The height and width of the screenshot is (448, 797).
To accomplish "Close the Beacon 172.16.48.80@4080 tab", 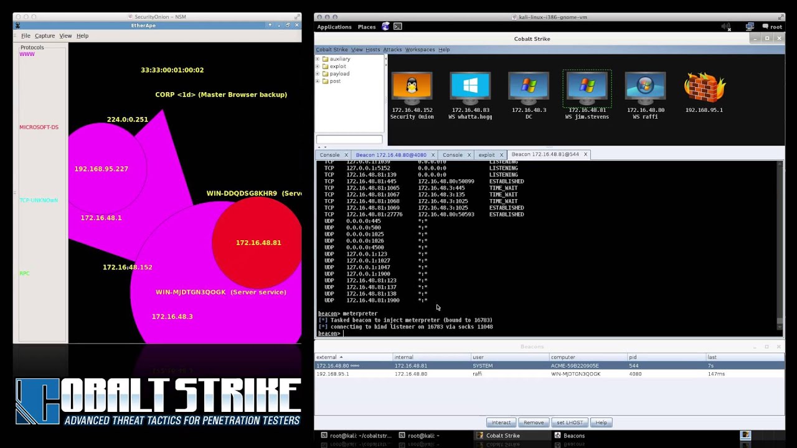I will point(433,155).
